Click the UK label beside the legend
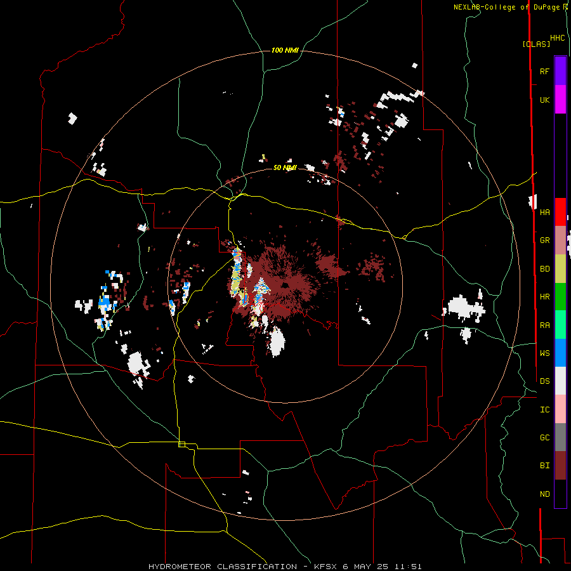571x571 pixels. [x=544, y=100]
